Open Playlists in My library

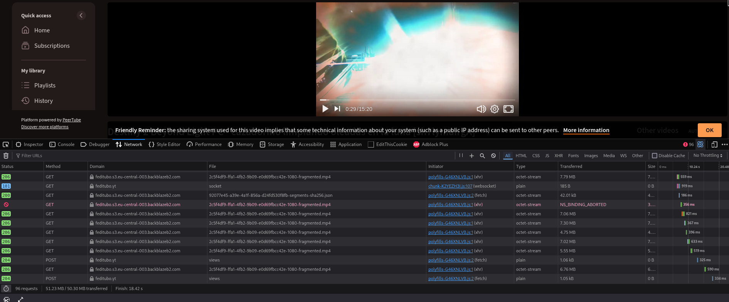[39, 86]
